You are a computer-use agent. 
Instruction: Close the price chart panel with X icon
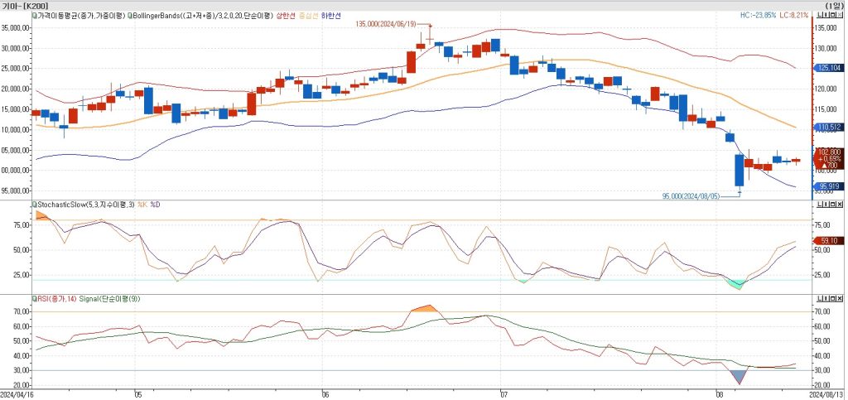pos(838,15)
